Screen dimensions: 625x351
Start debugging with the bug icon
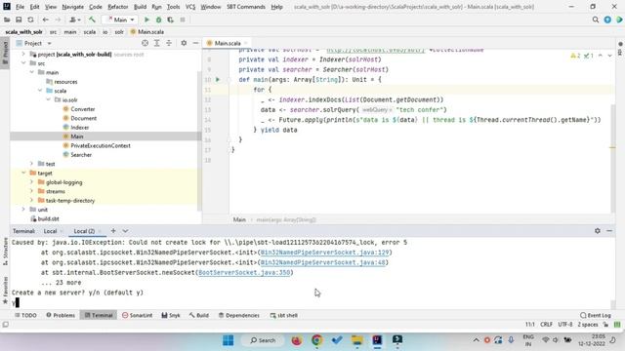click(158, 19)
